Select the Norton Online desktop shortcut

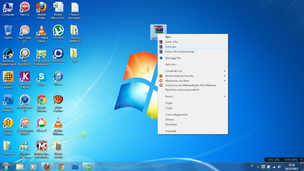[x=8, y=127]
